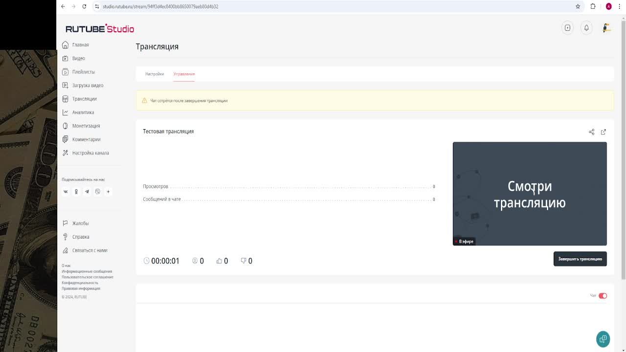
Task: Click the support chat widget icon
Action: 603,339
